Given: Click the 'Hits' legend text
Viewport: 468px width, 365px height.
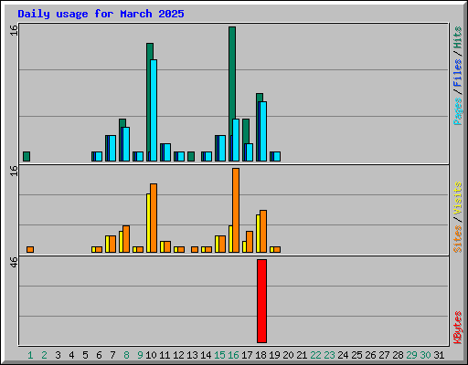Looking at the screenshot, I should click(458, 37).
